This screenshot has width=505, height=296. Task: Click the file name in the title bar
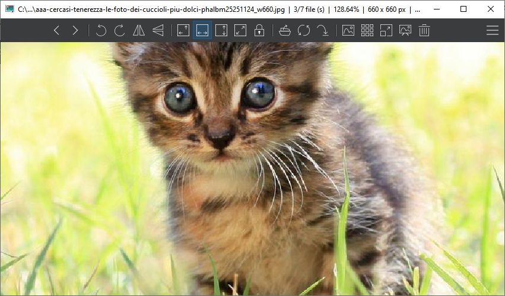click(x=151, y=9)
